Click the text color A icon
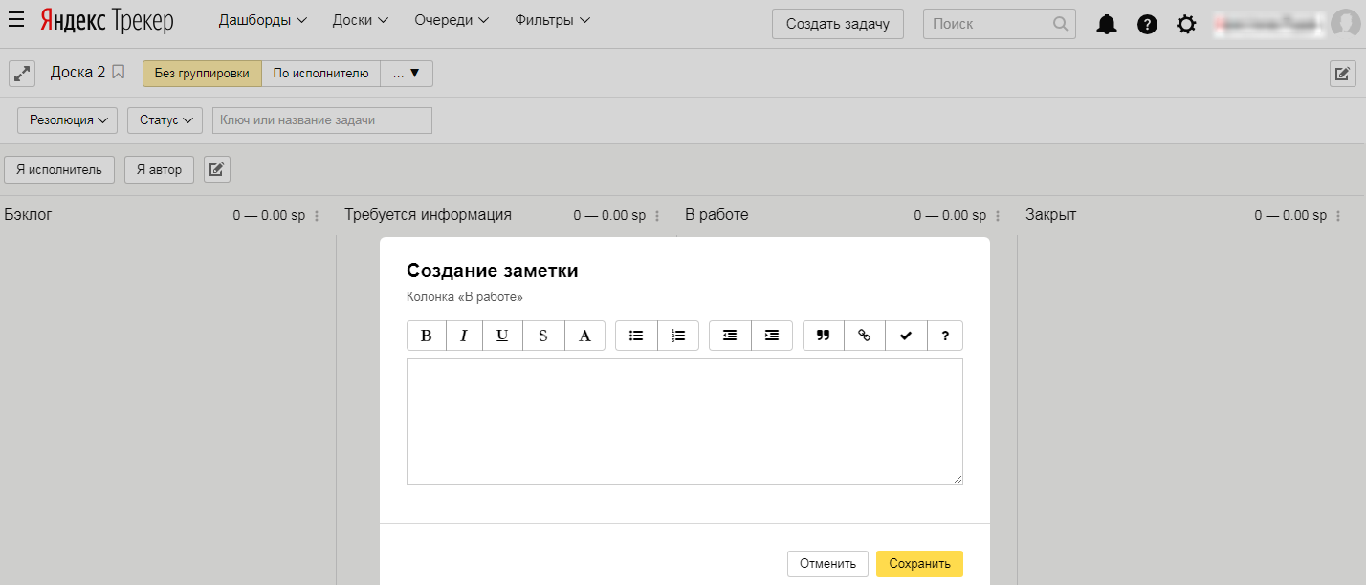 click(x=584, y=336)
